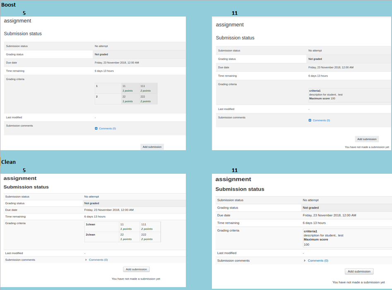
Task: Click 'Maximum score' label in Clean 11 panel
Action: pos(316,239)
